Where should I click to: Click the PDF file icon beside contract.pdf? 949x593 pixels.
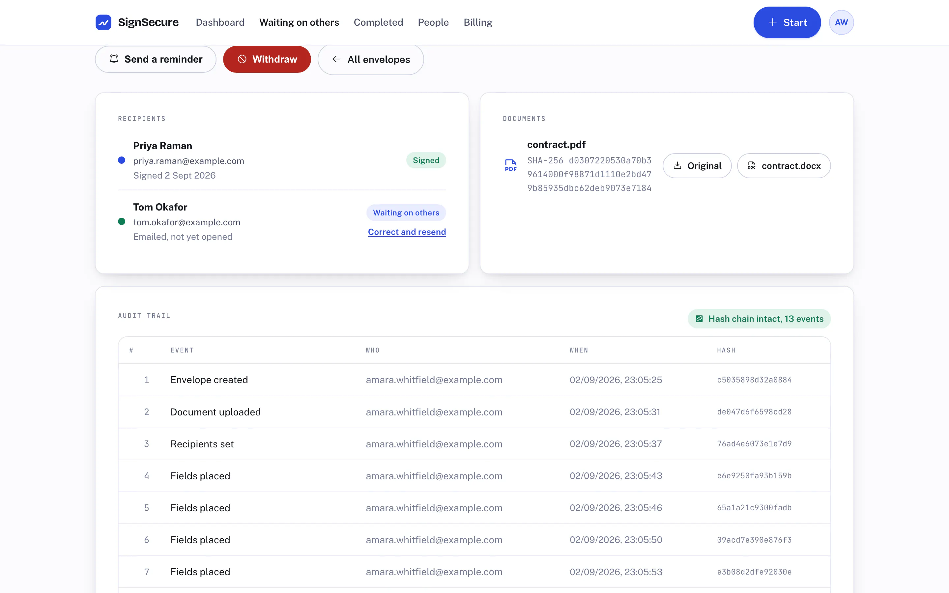click(510, 165)
